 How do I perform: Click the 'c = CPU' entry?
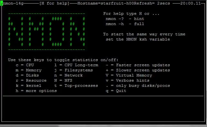tap(25, 65)
